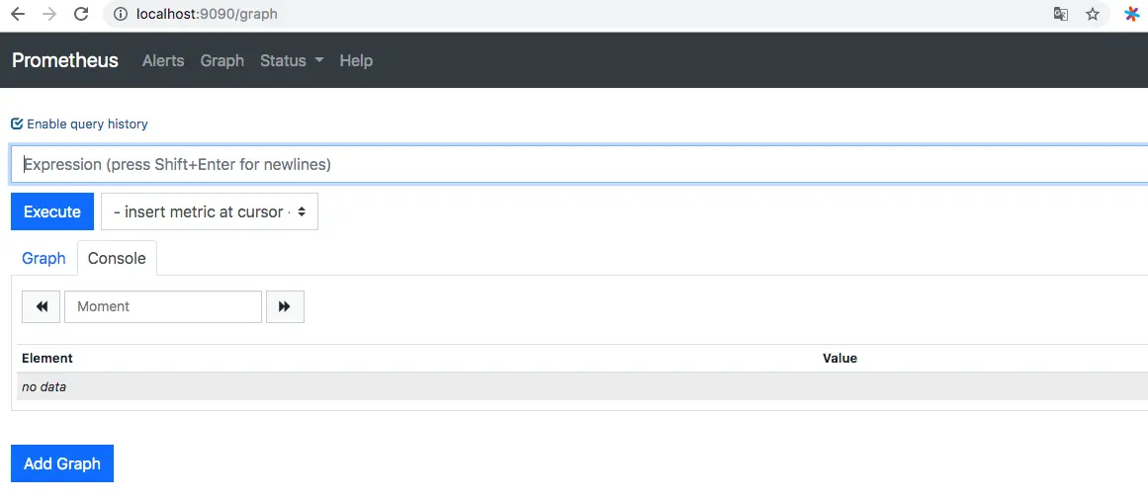The width and height of the screenshot is (1148, 500).
Task: Open Alerts in the navigation bar
Action: pyautogui.click(x=163, y=60)
